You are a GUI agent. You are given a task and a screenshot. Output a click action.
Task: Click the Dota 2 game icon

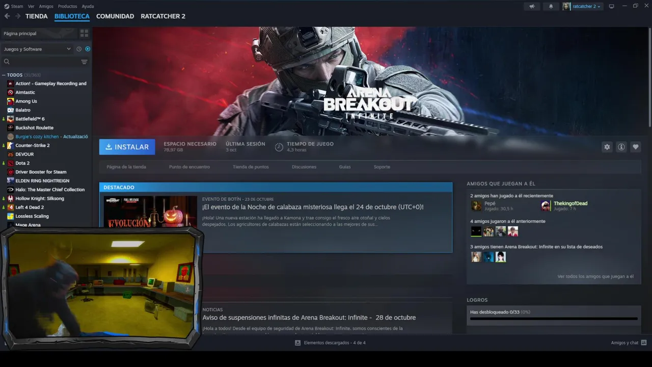pos(11,163)
